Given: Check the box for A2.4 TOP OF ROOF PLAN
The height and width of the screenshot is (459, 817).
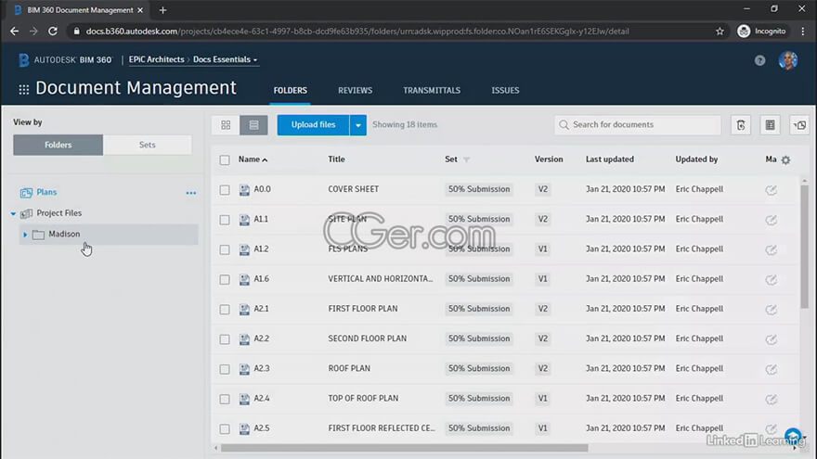Looking at the screenshot, I should pyautogui.click(x=225, y=399).
